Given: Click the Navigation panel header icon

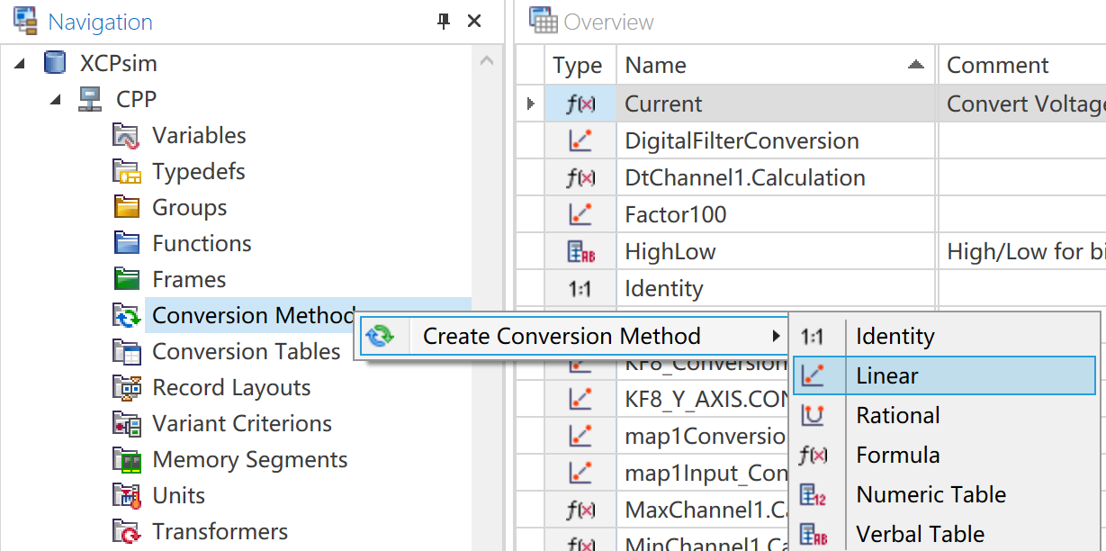Looking at the screenshot, I should [25, 21].
